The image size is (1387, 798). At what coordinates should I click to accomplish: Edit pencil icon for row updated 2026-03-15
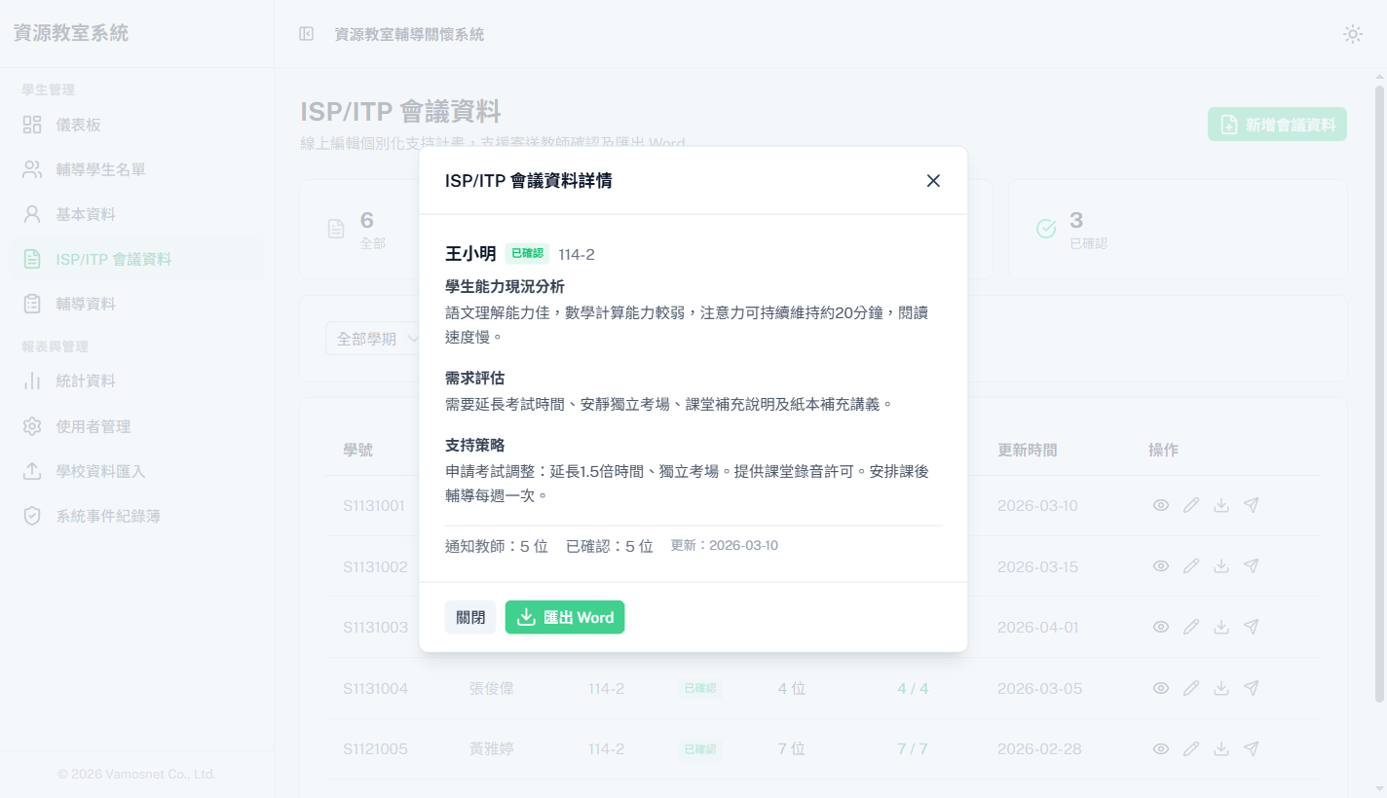[1191, 566]
